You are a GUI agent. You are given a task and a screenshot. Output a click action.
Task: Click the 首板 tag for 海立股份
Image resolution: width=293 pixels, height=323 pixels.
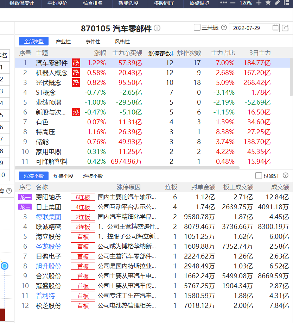pos(83,237)
